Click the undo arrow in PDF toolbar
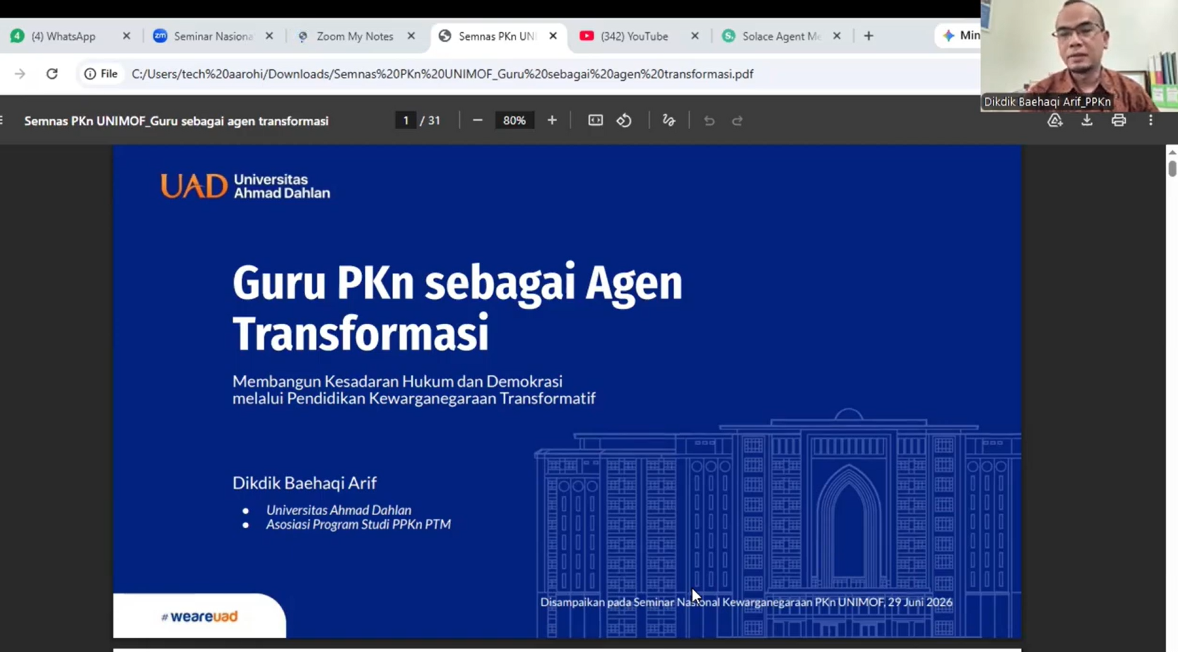Screen dimensions: 1178x652 709,120
